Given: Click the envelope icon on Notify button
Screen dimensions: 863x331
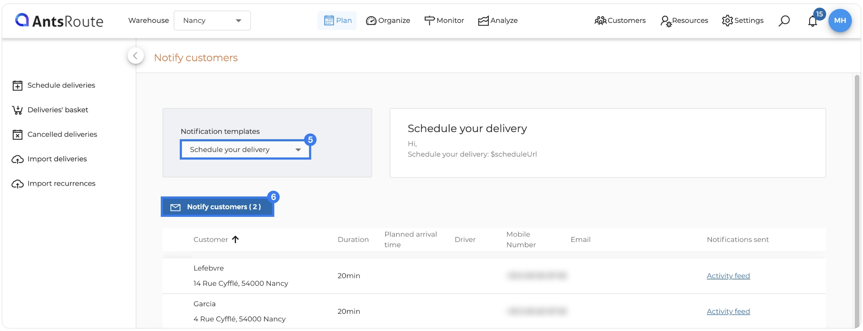Looking at the screenshot, I should click(175, 207).
